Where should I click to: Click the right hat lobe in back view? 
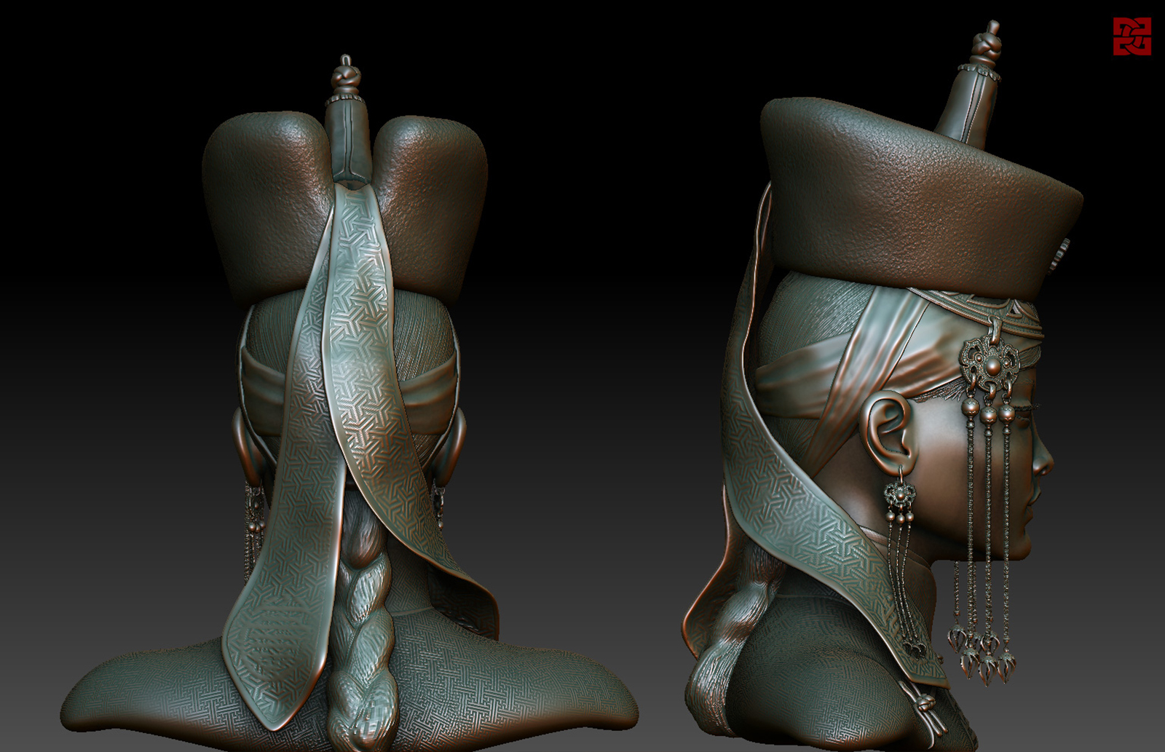pyautogui.click(x=433, y=204)
